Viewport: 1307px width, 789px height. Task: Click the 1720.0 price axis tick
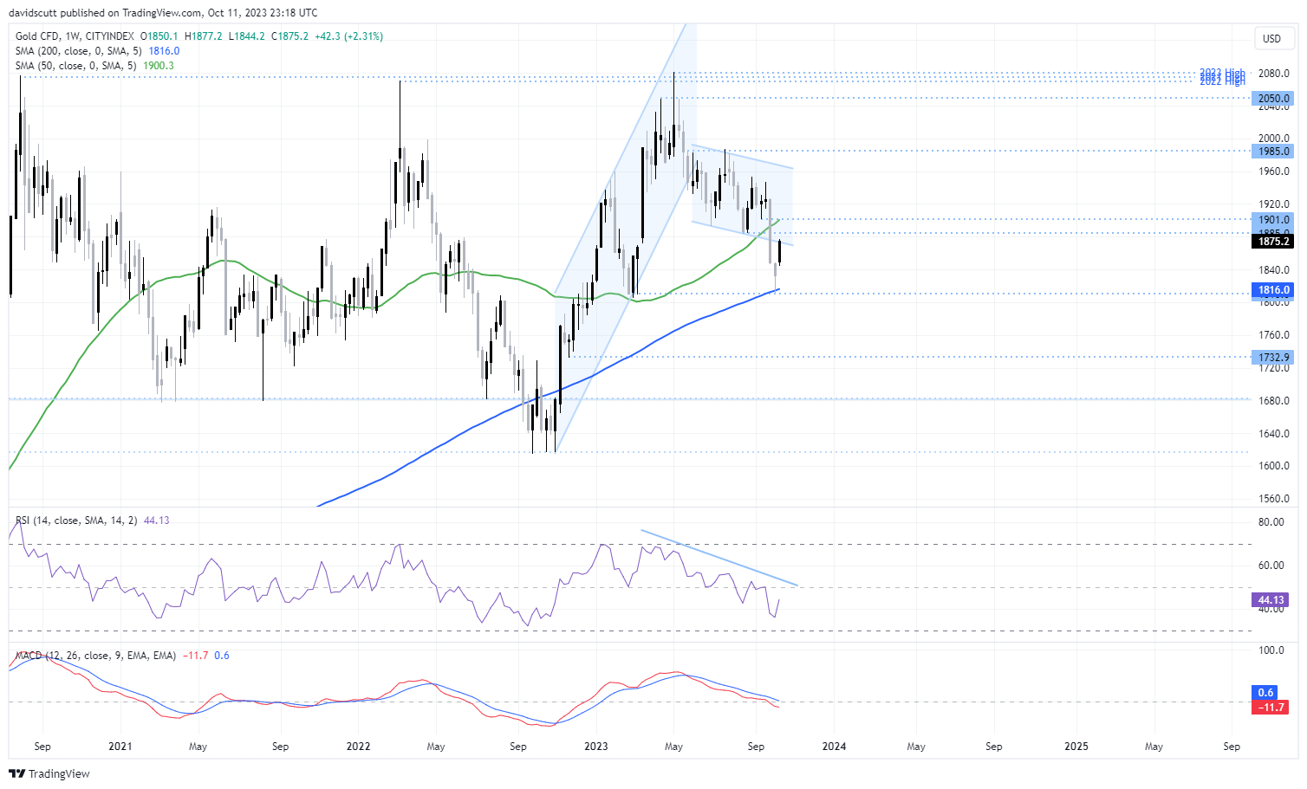(1274, 368)
